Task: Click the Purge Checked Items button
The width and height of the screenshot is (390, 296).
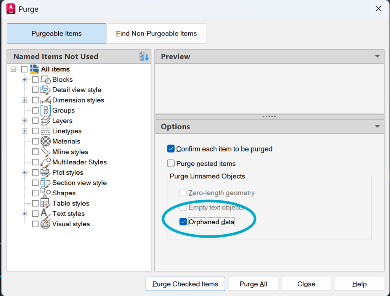Action: point(185,284)
